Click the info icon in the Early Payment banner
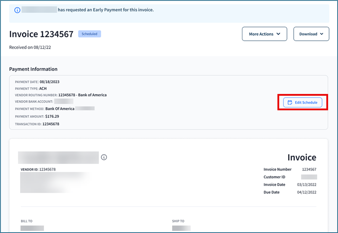The height and width of the screenshot is (233, 338). coord(17,10)
